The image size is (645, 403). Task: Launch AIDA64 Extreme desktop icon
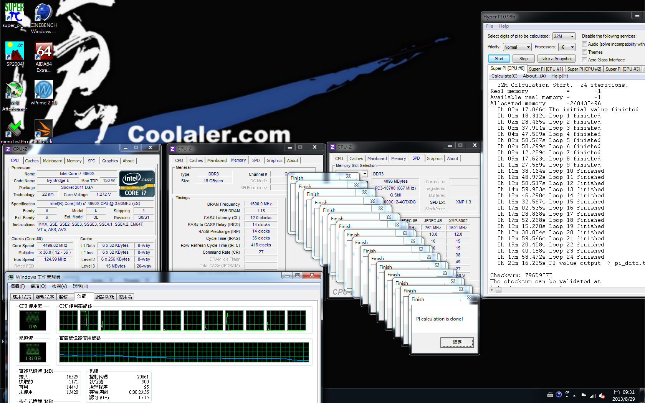click(x=43, y=56)
